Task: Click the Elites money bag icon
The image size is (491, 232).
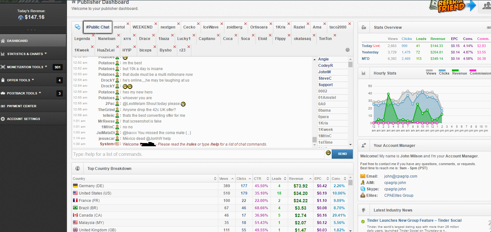Action: [363, 195]
